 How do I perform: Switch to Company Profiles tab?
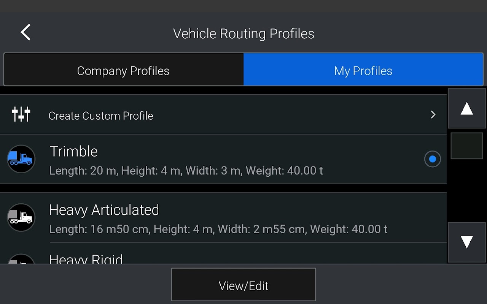123,71
